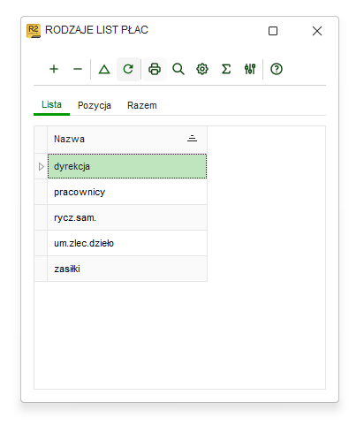Click the triangle edit icon in toolbar

104,69
